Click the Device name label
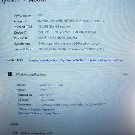The height and width of the screenshot is (135, 135). click(x=22, y=16)
